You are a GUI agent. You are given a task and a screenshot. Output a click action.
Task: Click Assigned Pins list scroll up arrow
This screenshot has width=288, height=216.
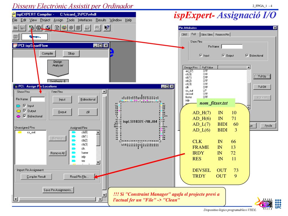coord(98,132)
